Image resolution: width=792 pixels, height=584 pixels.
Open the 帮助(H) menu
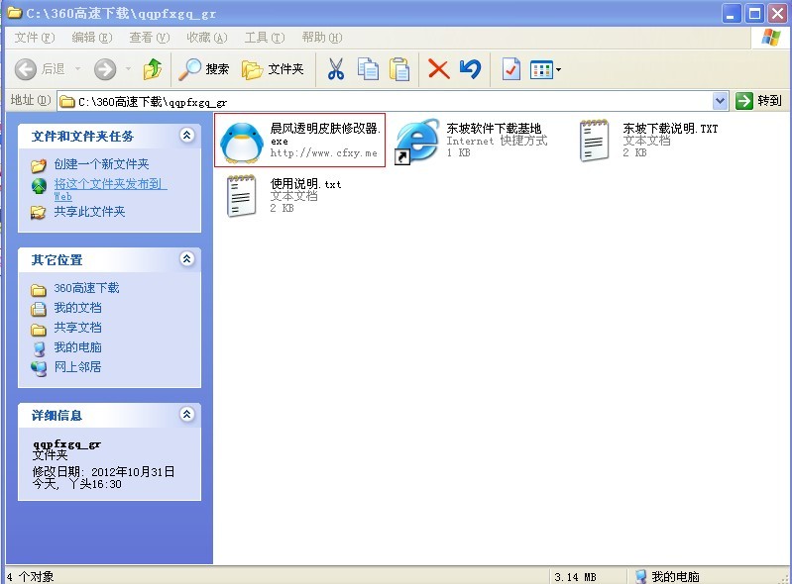click(322, 38)
